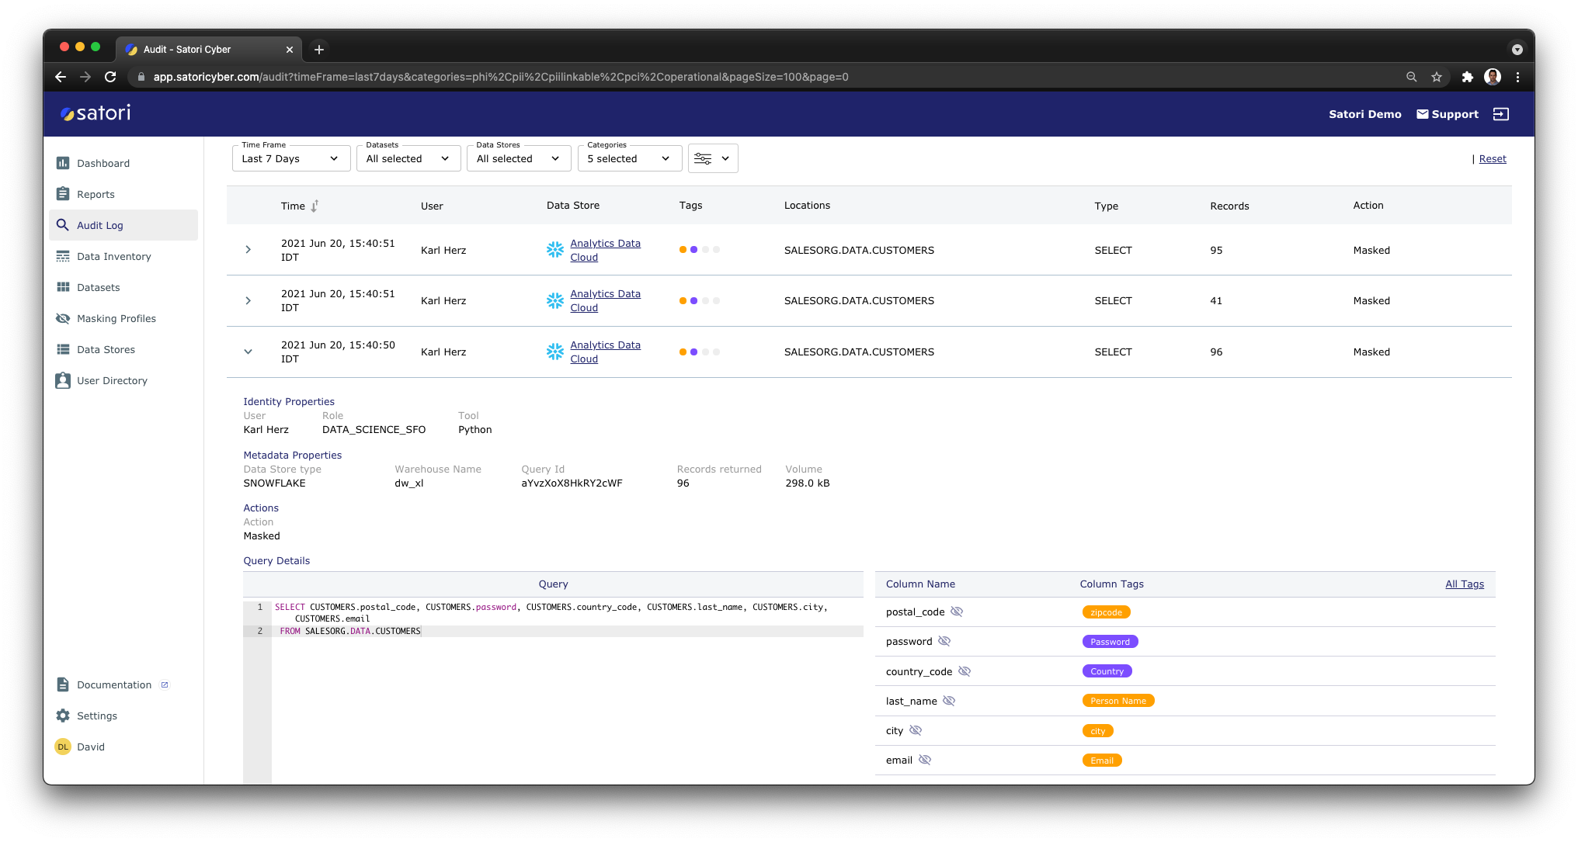Click the All Tags link
The image size is (1578, 842).
tap(1464, 584)
